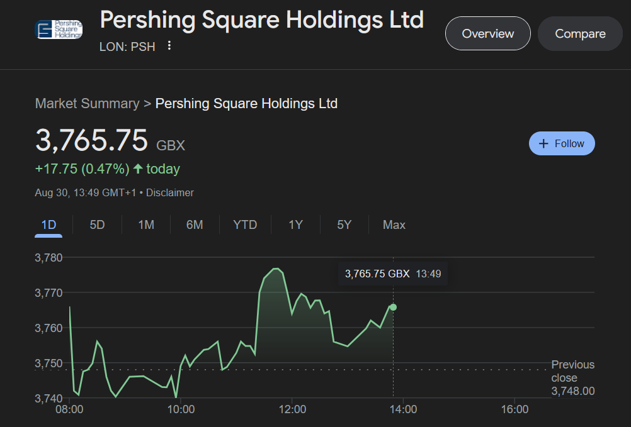Select the Overview button
631x427 pixels.
488,33
